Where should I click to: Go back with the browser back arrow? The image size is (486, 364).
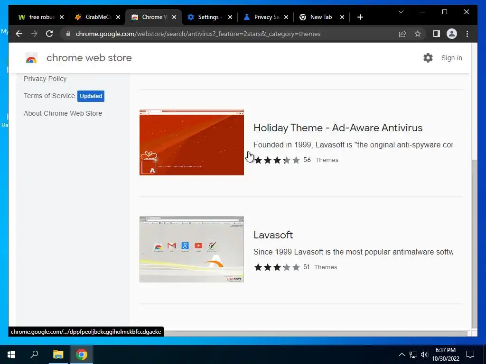coord(19,34)
